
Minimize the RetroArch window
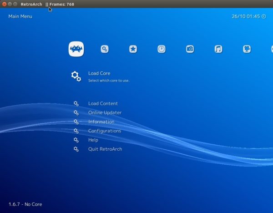[10, 4]
